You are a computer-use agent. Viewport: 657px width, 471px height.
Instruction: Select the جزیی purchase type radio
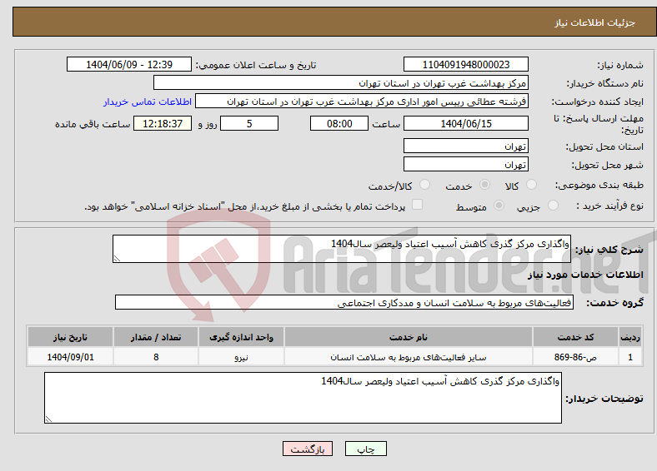tap(553, 205)
